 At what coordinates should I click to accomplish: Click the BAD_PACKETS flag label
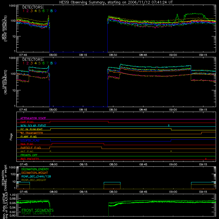(x=30, y=159)
